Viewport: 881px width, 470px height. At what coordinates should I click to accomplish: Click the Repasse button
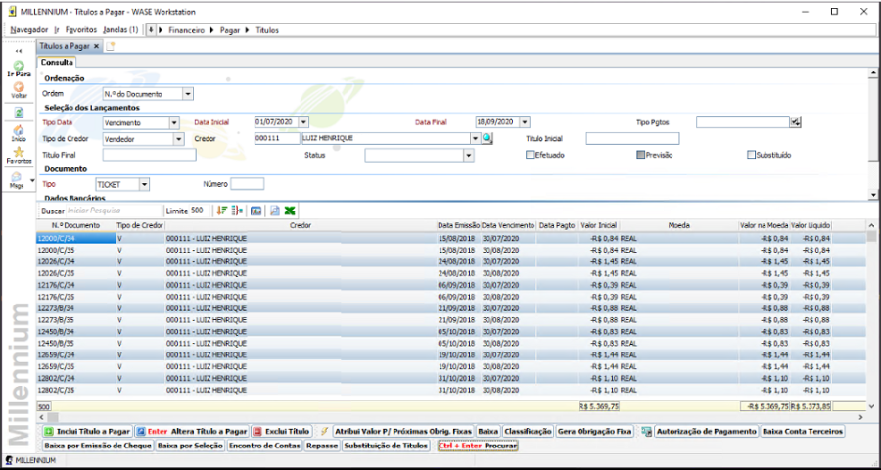322,446
